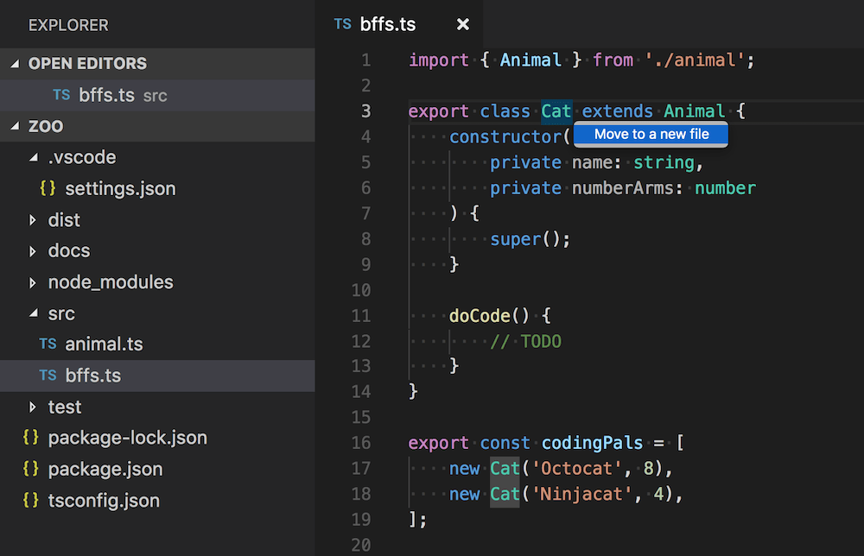Viewport: 864px width, 556px height.
Task: Click the JSON icon beside tsconfig.json
Action: 32,500
